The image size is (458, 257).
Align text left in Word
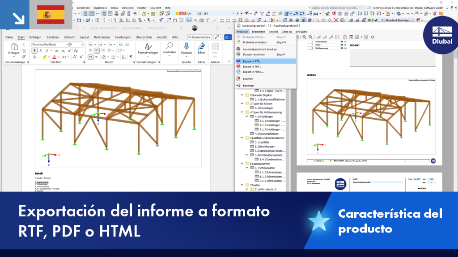click(90, 51)
